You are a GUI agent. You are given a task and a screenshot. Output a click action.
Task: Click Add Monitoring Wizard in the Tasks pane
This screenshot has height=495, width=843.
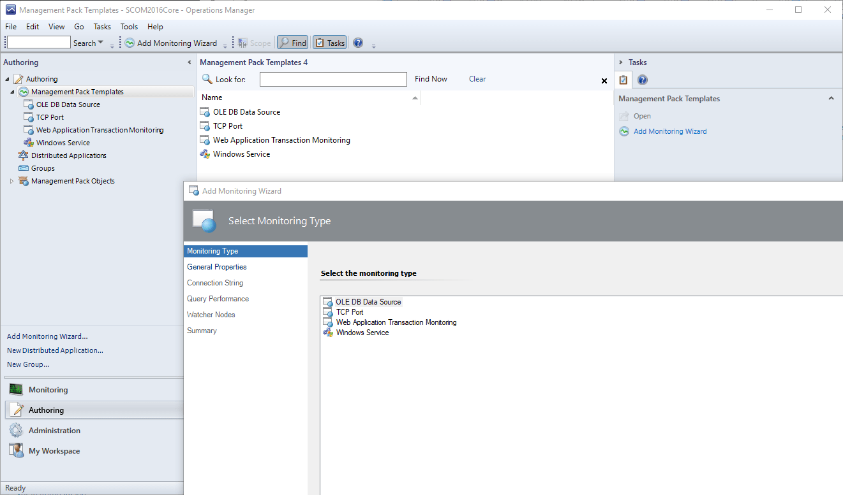coord(670,131)
